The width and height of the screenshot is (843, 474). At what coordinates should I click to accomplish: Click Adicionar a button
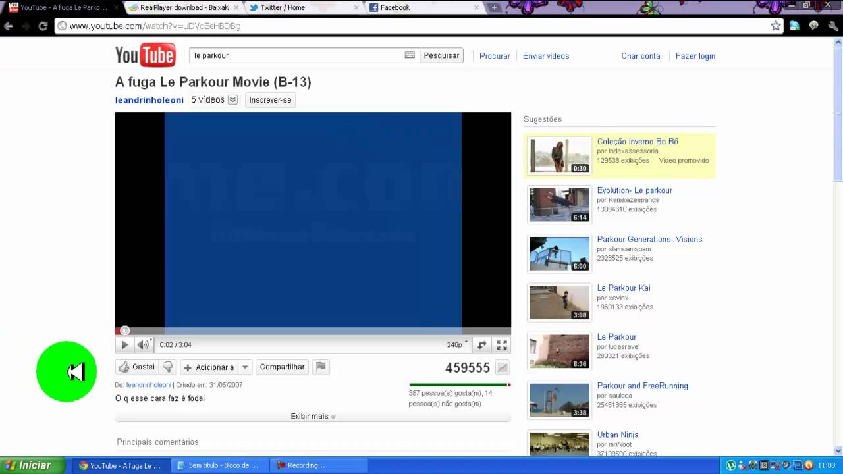(x=209, y=367)
